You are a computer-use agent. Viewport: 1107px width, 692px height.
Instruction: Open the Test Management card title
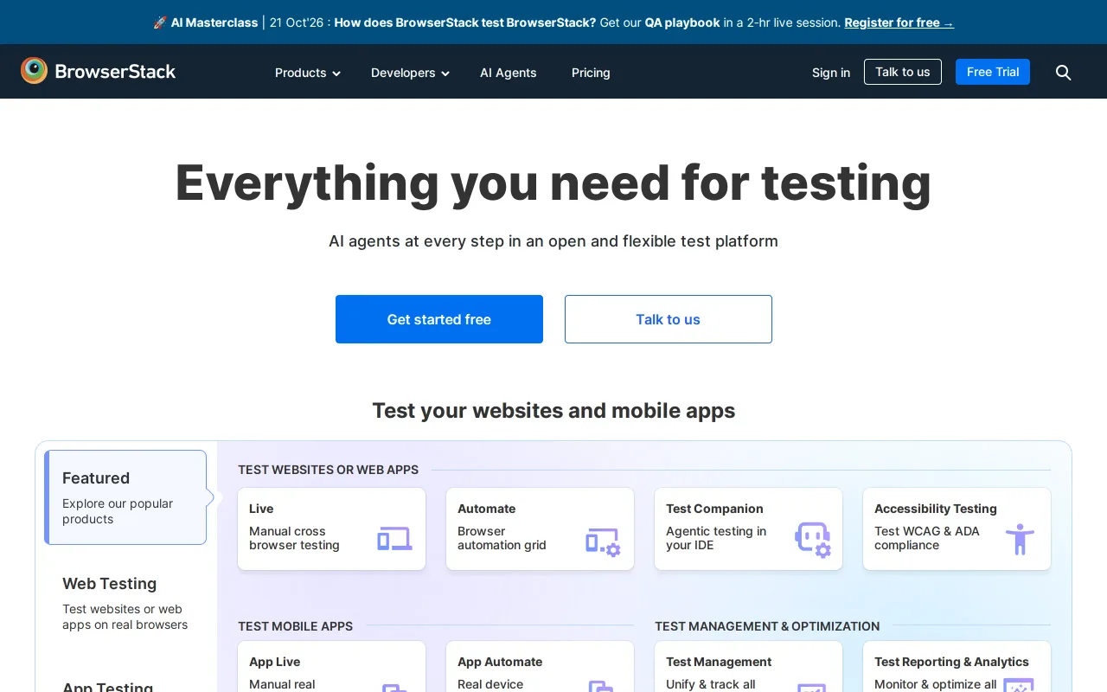tap(719, 662)
